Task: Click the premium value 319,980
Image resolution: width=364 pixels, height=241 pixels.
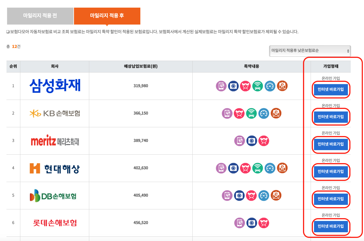Action: coord(141,86)
